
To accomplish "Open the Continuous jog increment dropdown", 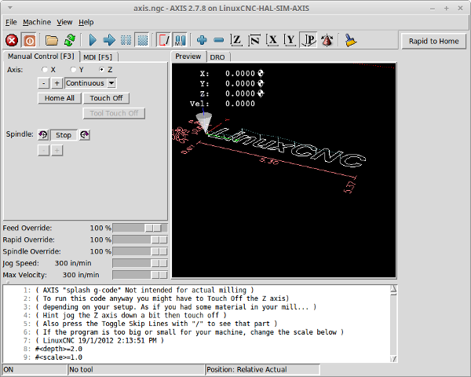I will point(90,82).
